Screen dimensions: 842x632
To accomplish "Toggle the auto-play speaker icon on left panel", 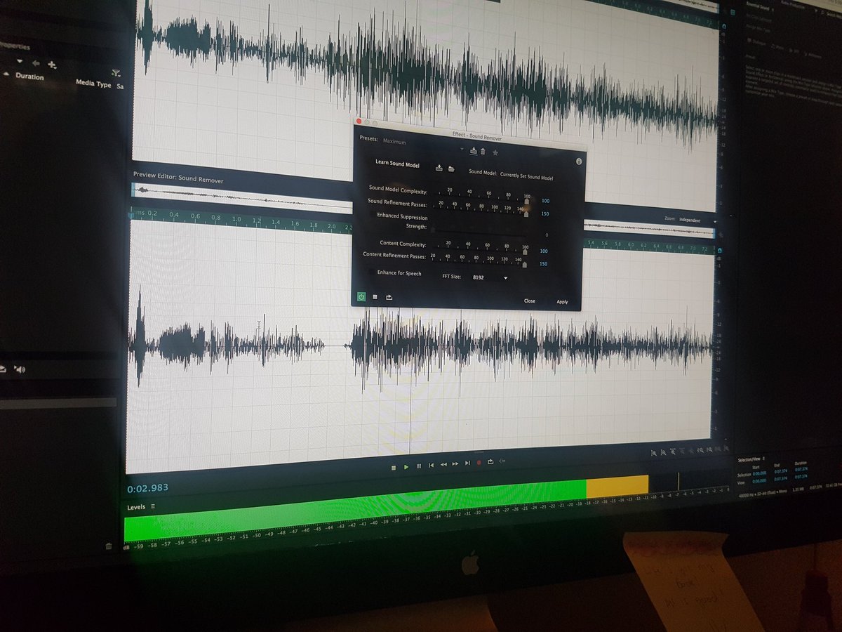I will 20,369.
